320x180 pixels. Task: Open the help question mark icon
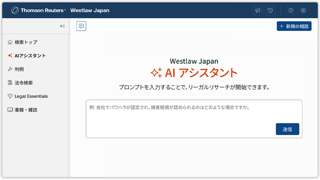pos(291,10)
